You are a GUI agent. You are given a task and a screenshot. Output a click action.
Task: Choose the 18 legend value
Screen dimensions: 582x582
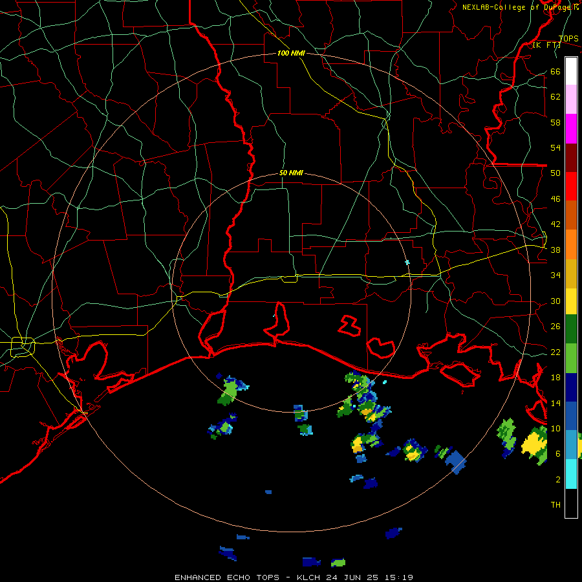click(x=555, y=378)
